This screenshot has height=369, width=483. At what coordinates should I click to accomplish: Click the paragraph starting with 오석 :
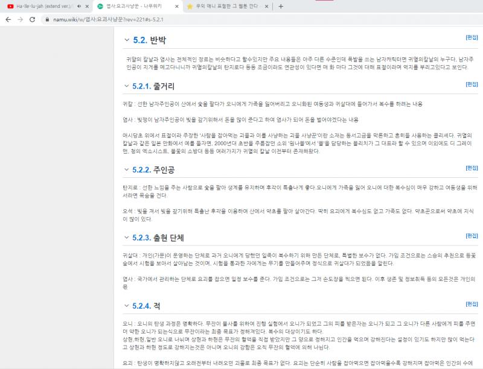coord(298,215)
